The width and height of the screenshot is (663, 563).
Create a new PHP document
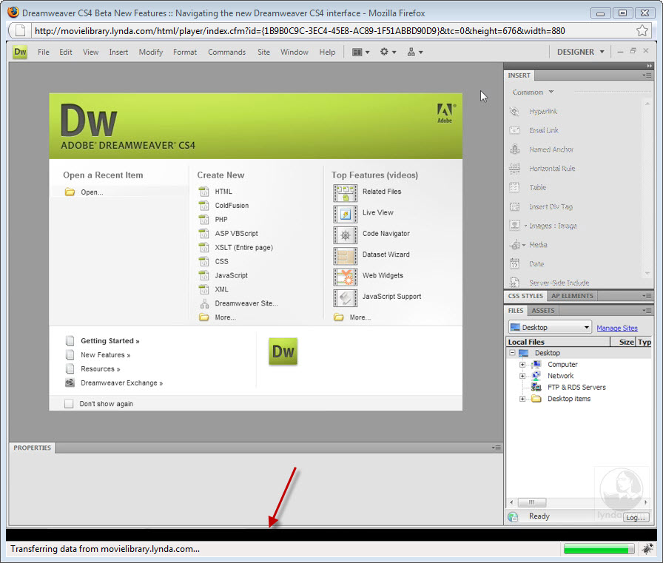[x=221, y=220]
